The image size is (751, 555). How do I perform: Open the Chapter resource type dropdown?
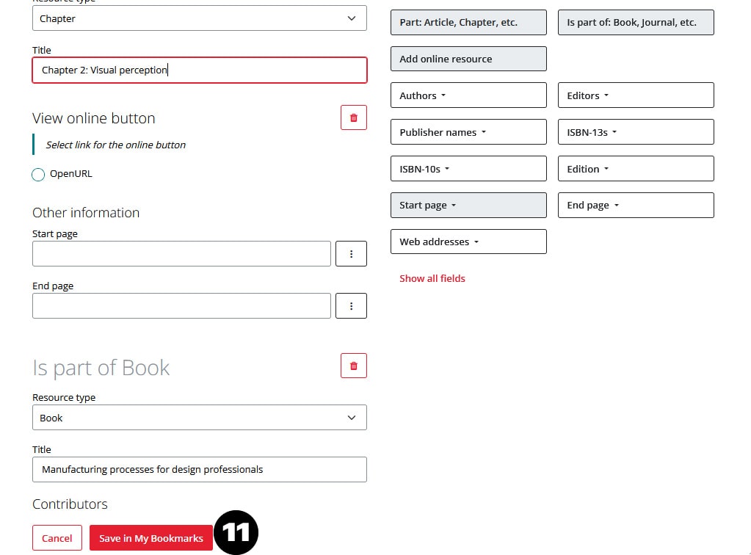coord(199,19)
